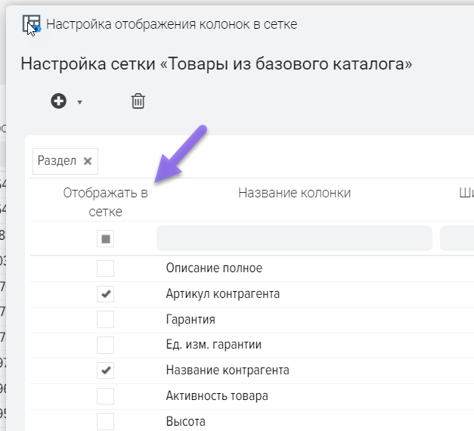Remove the Раздел grouping tag with its X

[x=88, y=161]
